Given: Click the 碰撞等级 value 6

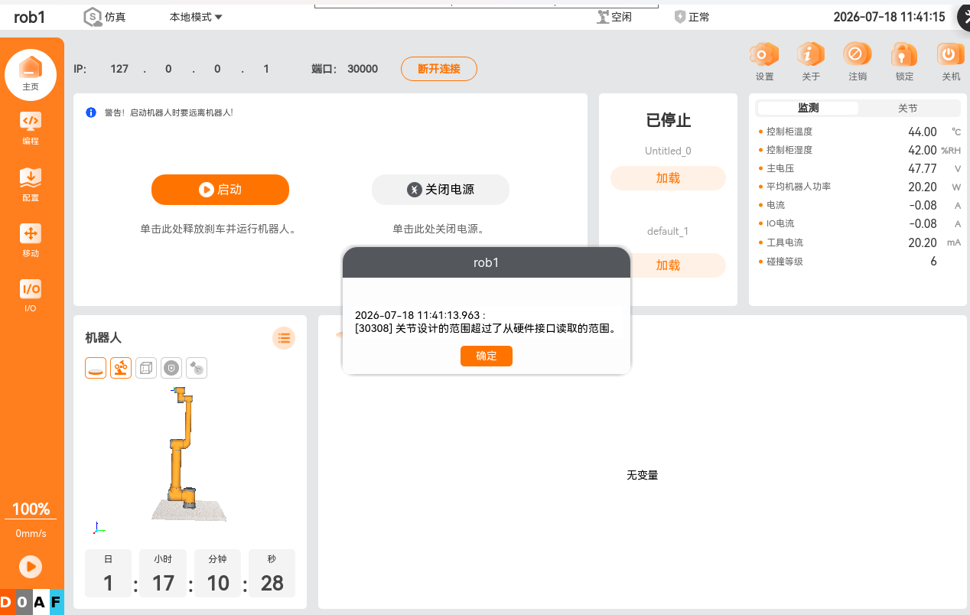Looking at the screenshot, I should tap(933, 261).
